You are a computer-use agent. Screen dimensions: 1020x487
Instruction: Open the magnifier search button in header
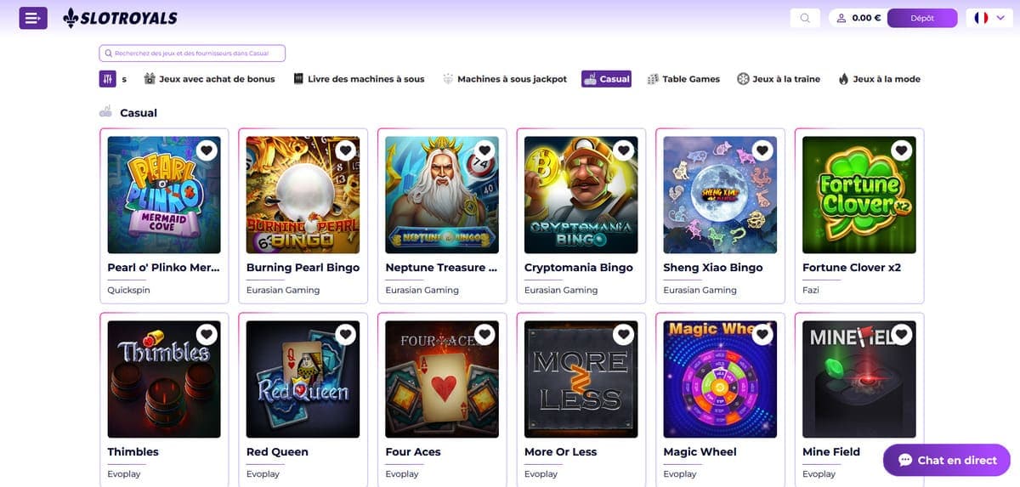(804, 18)
